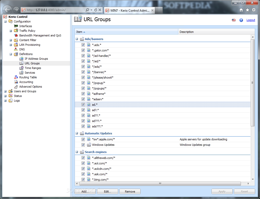Click the Logout link

click(251, 20)
